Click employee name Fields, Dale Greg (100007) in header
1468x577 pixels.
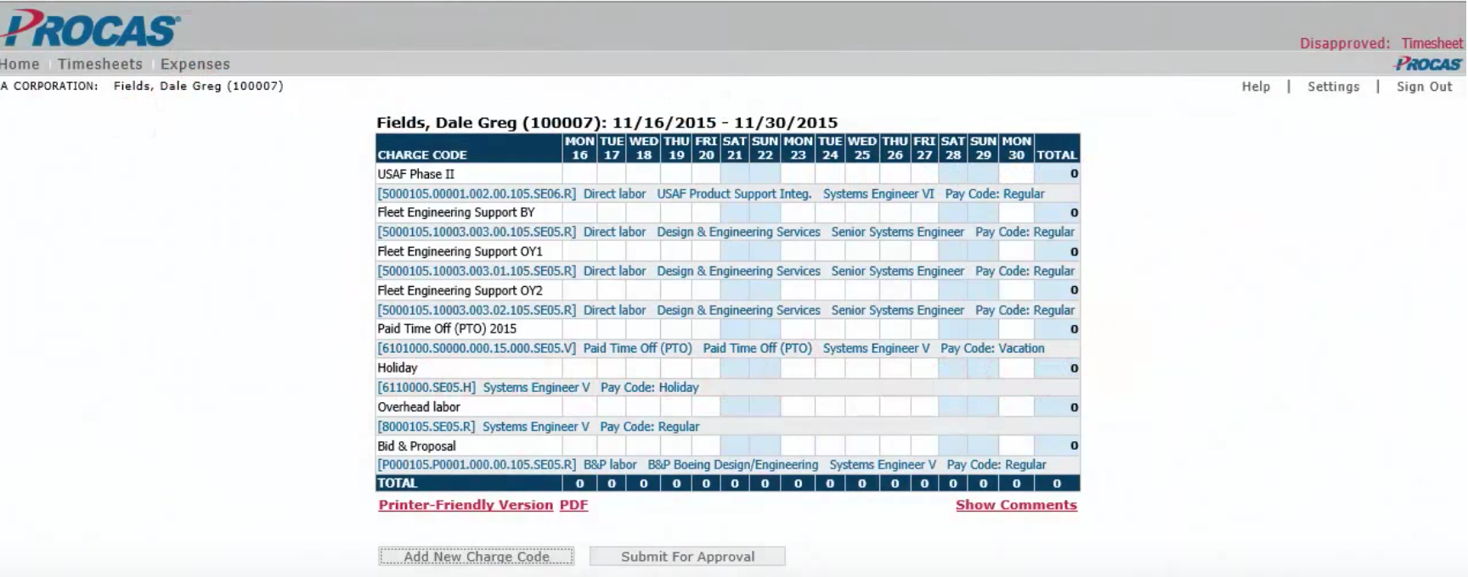click(x=199, y=87)
